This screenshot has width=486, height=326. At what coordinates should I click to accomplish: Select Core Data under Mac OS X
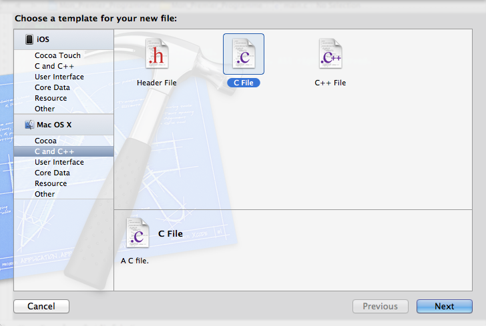pyautogui.click(x=52, y=173)
